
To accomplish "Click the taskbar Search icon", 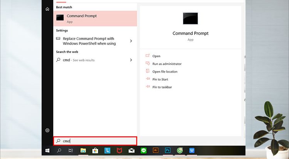I will [59, 151].
